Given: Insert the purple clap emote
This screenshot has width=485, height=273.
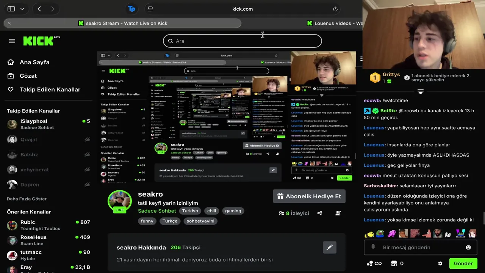Looking at the screenshot, I should point(392,234).
